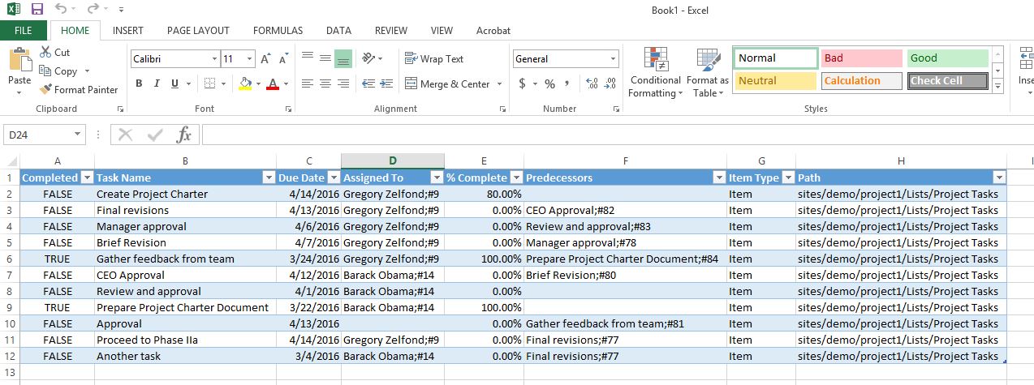This screenshot has width=1034, height=385.
Task: Open the General number format dropdown
Action: (x=613, y=59)
